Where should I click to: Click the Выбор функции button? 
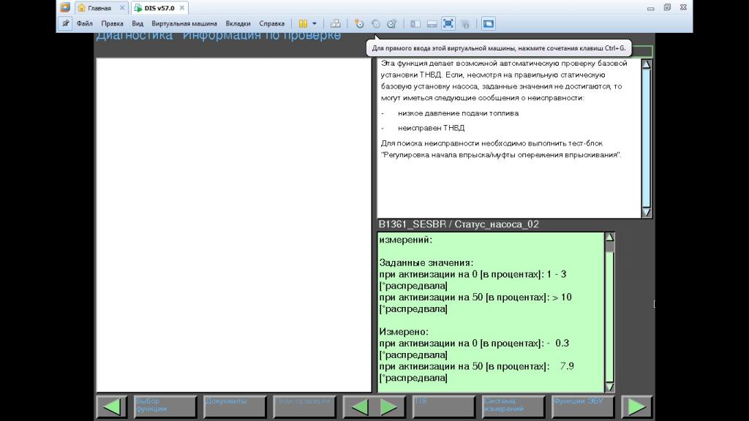coord(165,406)
